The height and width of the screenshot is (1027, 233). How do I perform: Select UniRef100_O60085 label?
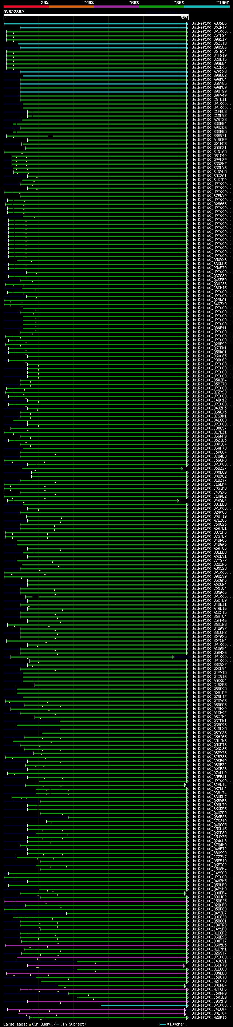(x=209, y=356)
